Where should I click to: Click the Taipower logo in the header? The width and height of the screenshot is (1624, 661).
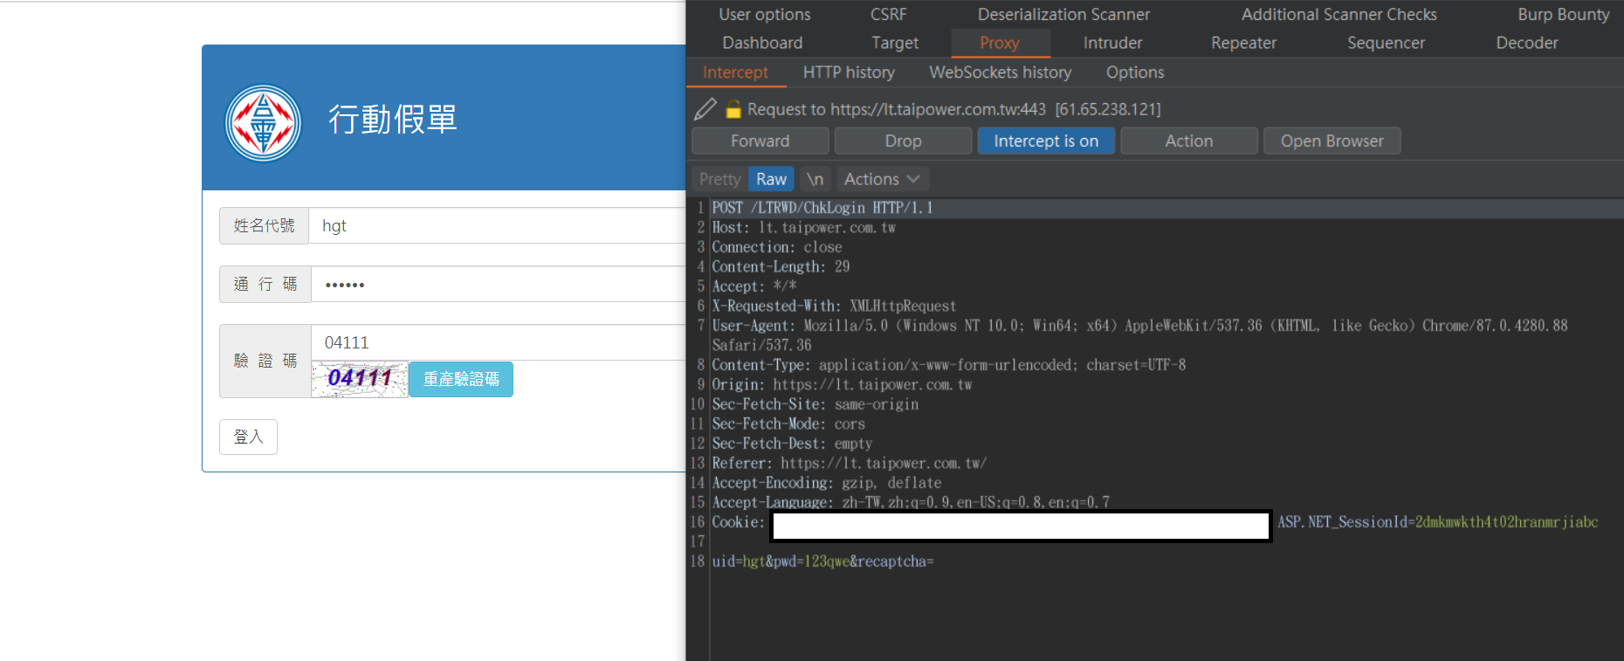(263, 122)
